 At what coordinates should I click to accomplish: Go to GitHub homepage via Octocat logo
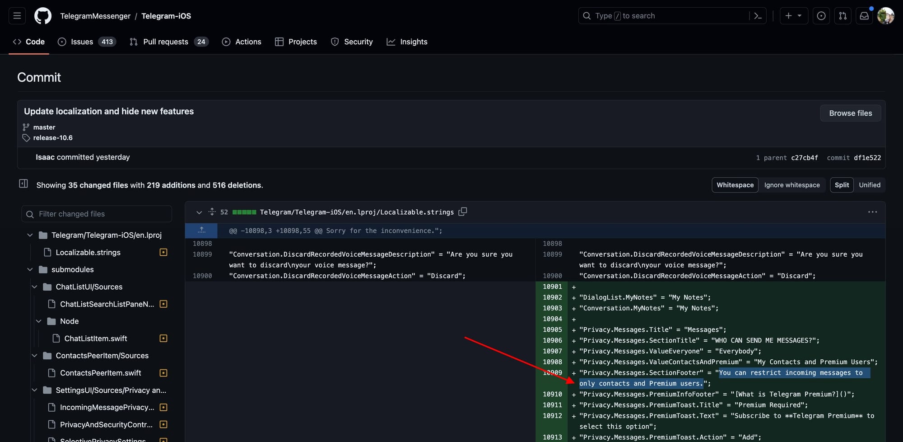[x=43, y=16]
